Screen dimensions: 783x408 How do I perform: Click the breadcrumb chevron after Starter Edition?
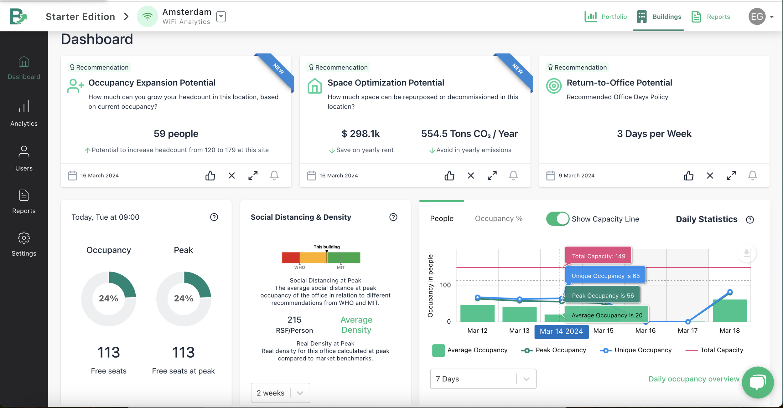(126, 17)
